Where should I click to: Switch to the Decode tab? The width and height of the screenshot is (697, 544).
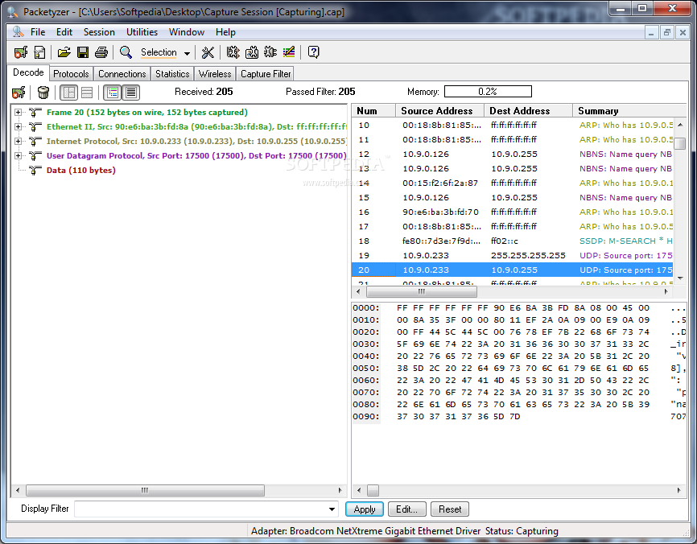[x=28, y=72]
